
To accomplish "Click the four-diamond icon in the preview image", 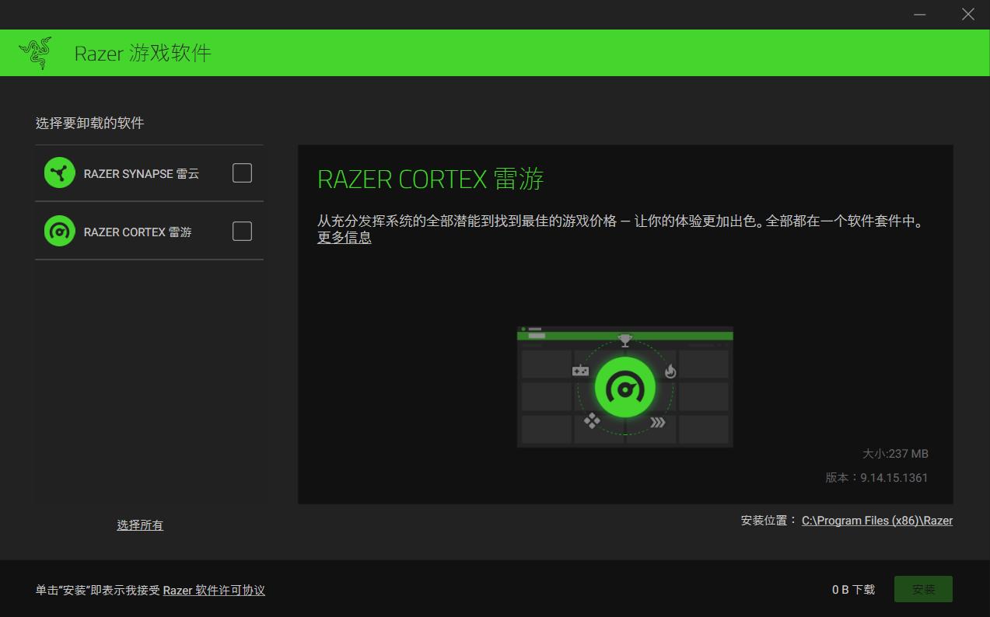I will point(593,420).
